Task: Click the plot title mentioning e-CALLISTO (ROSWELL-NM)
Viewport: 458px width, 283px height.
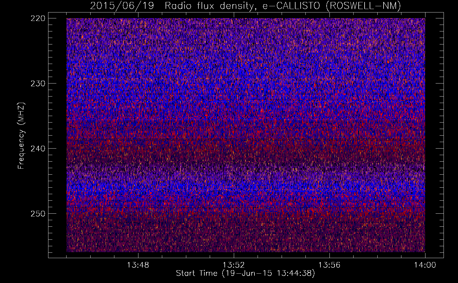Action: (245, 6)
